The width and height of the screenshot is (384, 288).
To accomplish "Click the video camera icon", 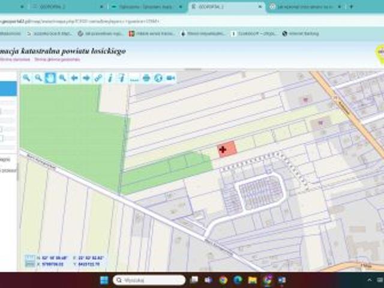I will [170, 78].
